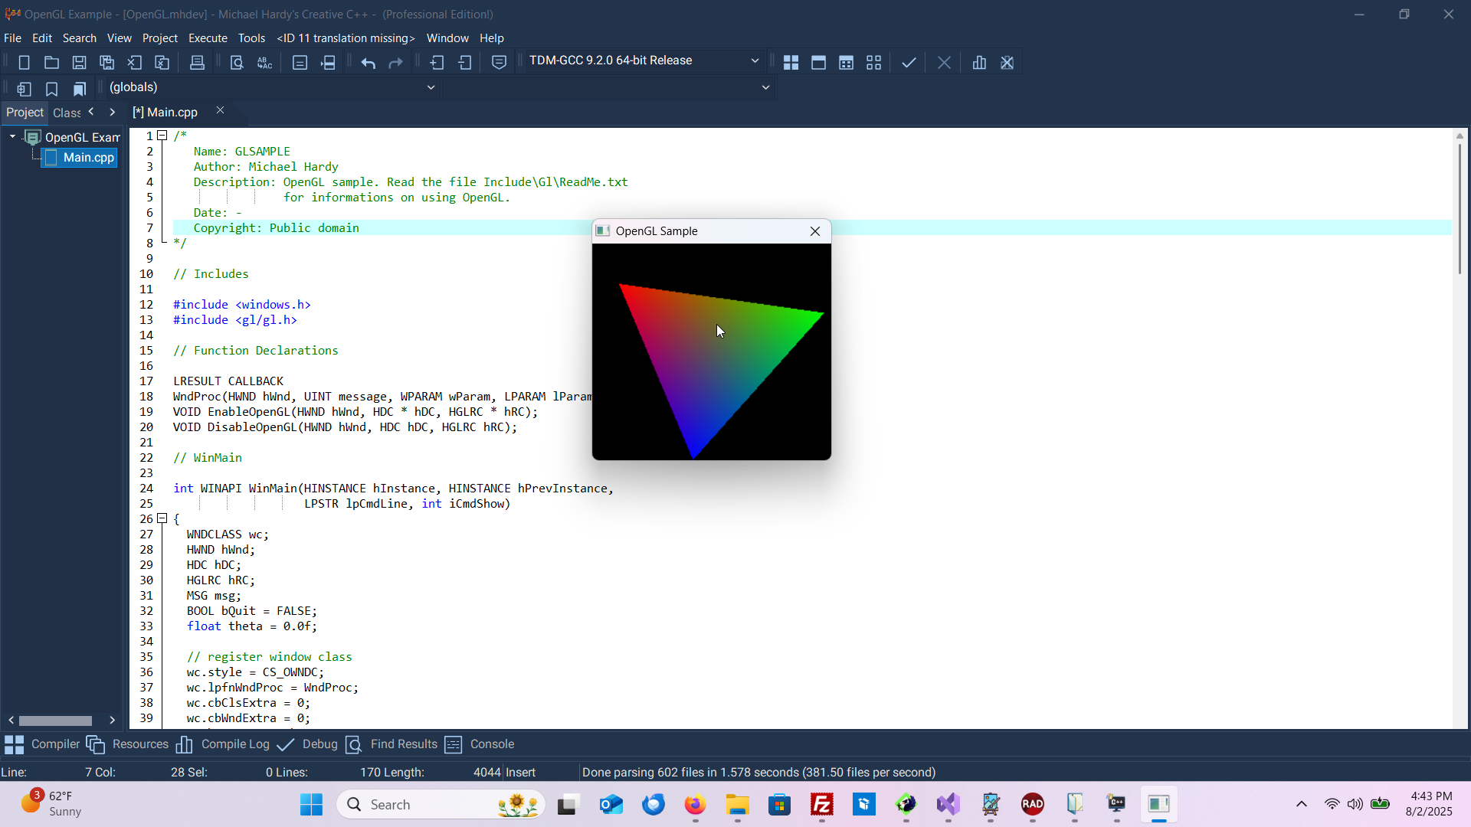Viewport: 1471px width, 827px height.
Task: Select the Find icon on the toolbar
Action: point(236,62)
